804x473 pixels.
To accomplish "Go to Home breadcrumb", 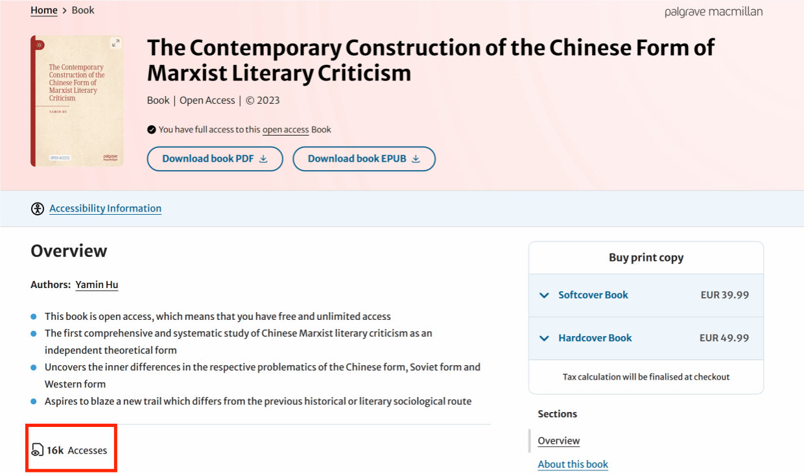I will pyautogui.click(x=44, y=10).
